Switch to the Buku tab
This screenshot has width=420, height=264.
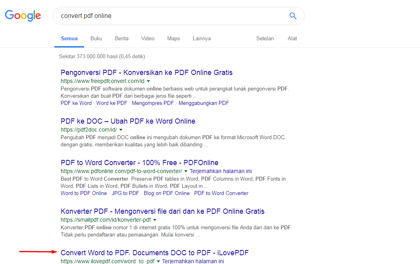click(96, 39)
